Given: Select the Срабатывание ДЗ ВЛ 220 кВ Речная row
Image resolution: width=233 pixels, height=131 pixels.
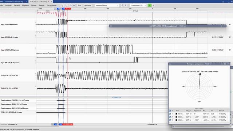Looking at the screenshot, I should click(14, 104).
